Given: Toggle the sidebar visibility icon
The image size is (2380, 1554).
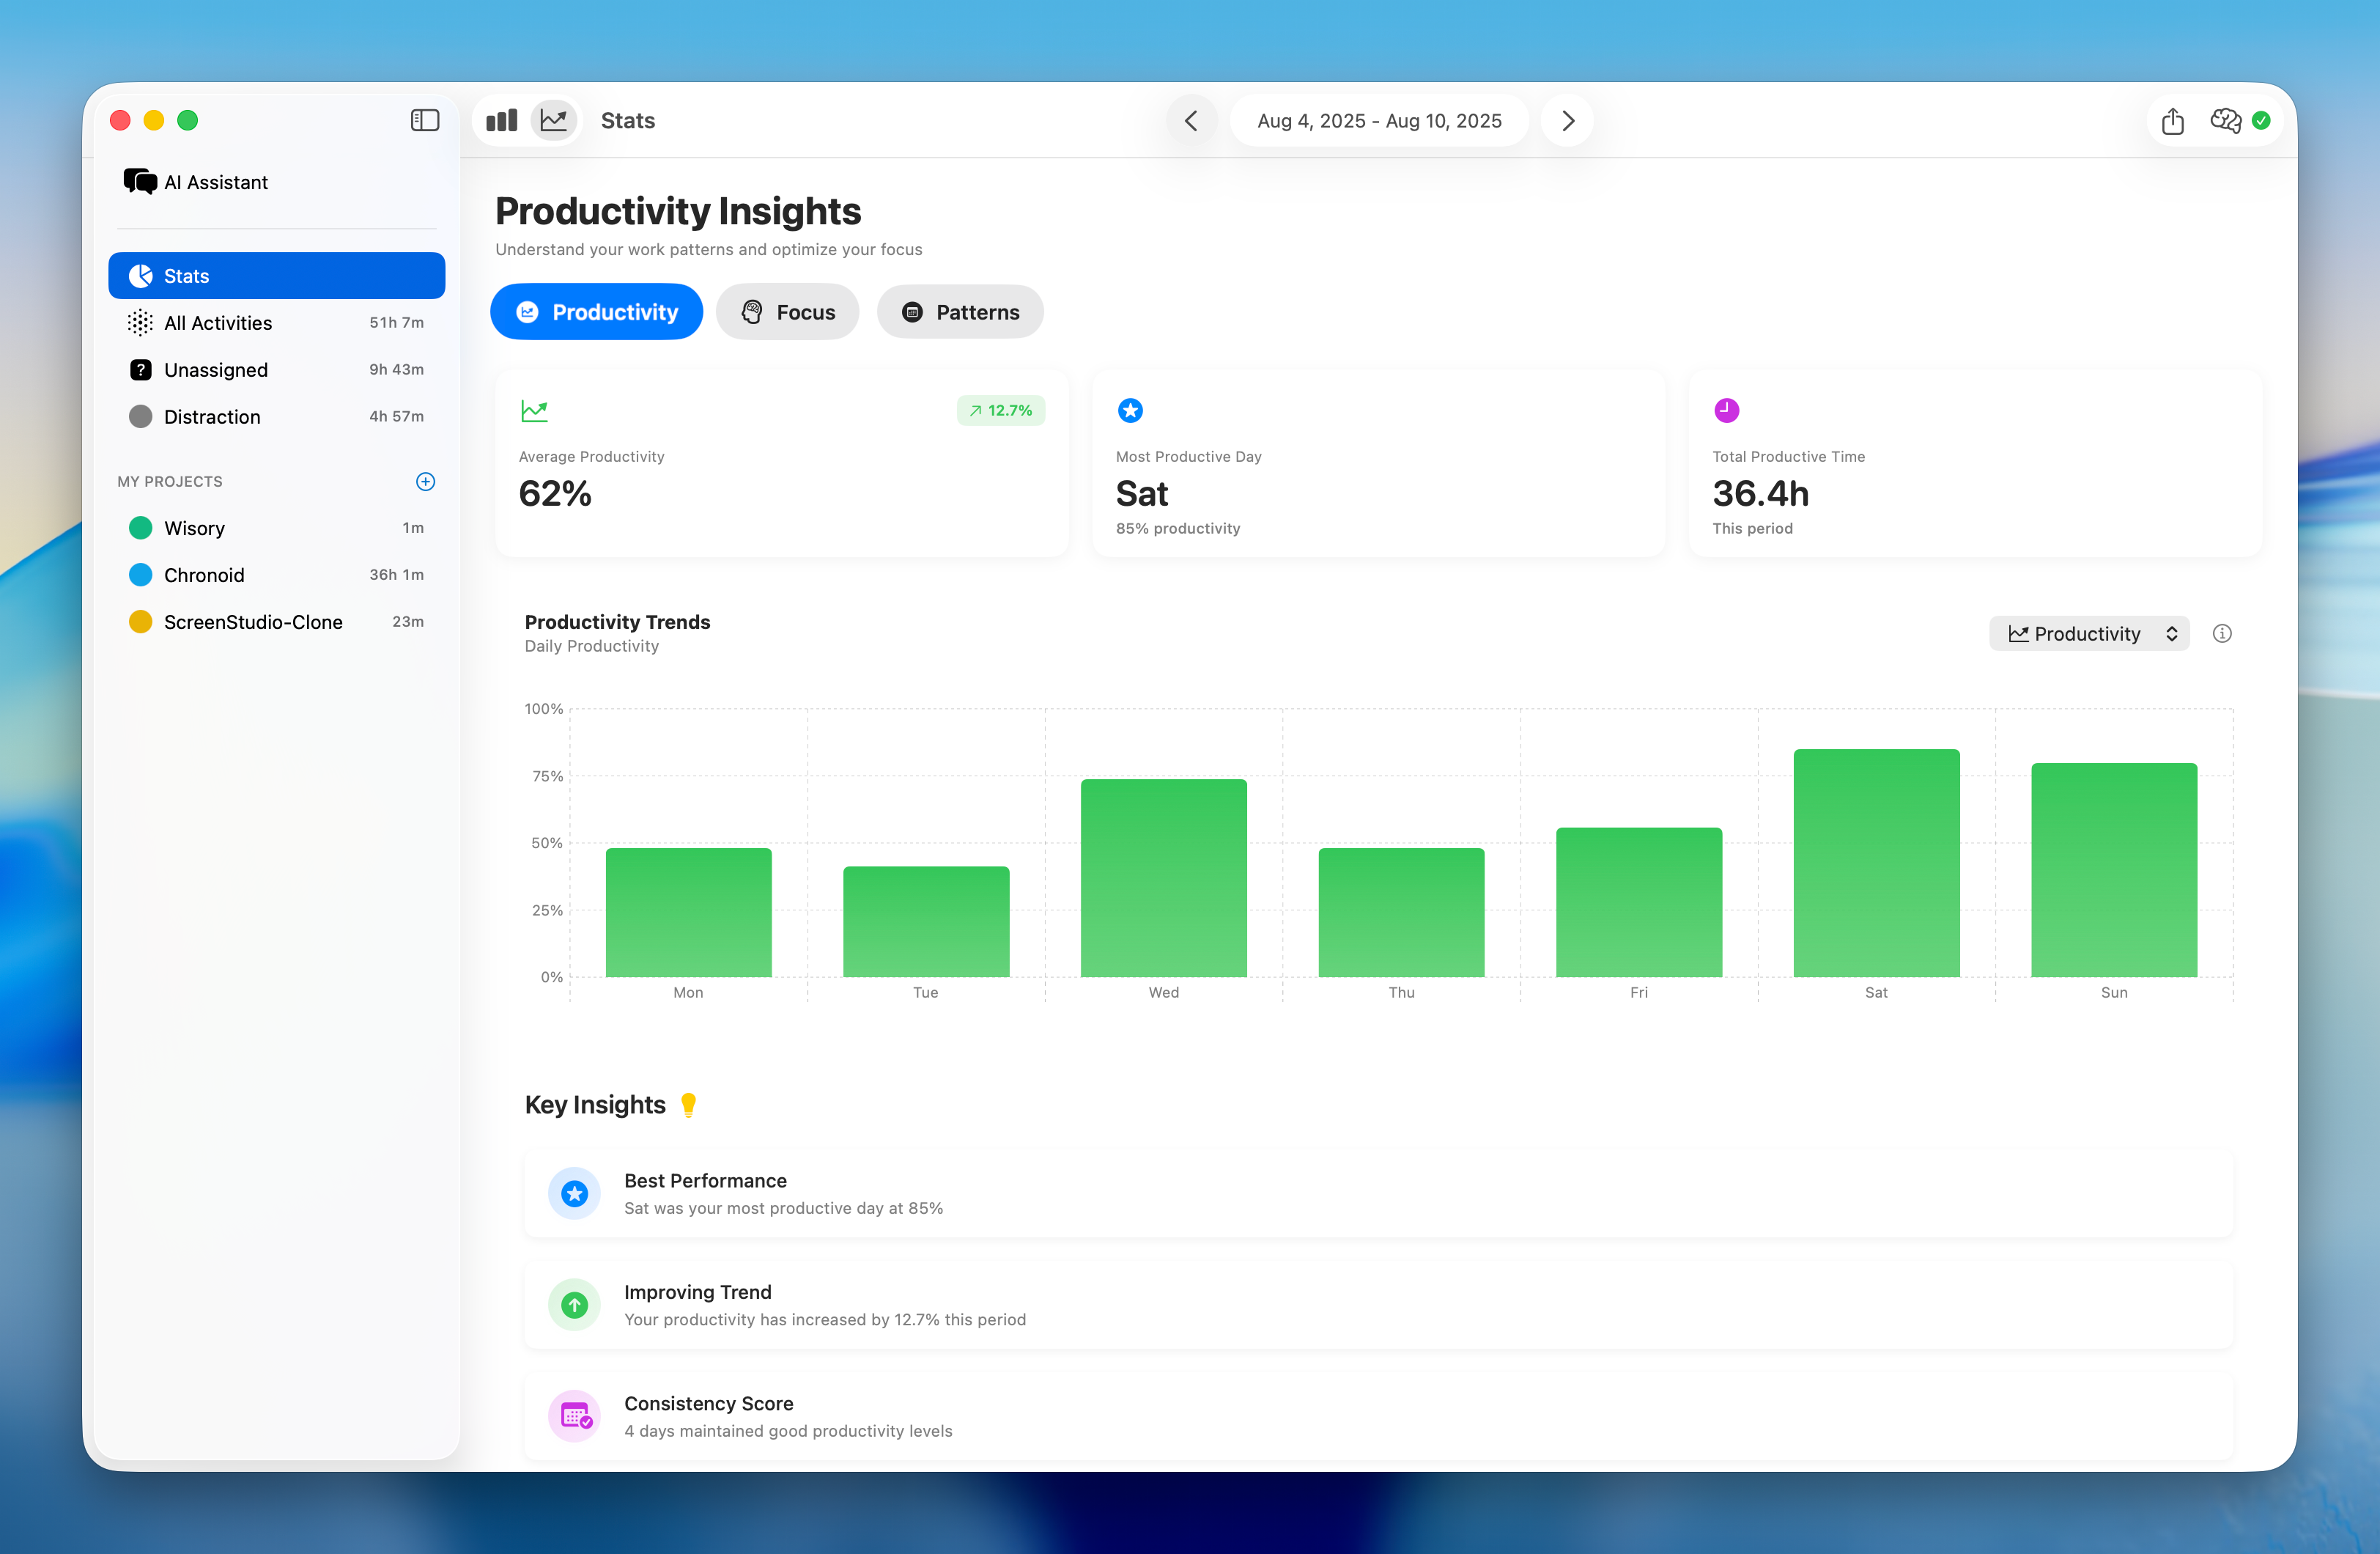Looking at the screenshot, I should [425, 120].
